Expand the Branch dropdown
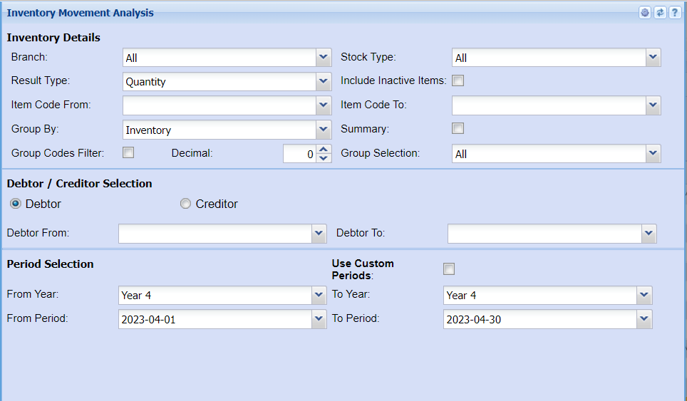The width and height of the screenshot is (687, 401). pyautogui.click(x=324, y=58)
